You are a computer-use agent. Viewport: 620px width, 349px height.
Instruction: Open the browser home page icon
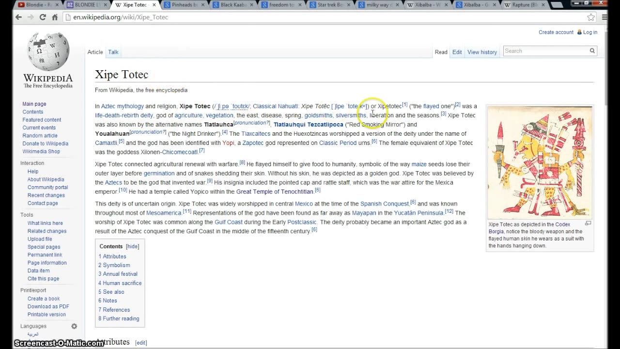[x=55, y=17]
